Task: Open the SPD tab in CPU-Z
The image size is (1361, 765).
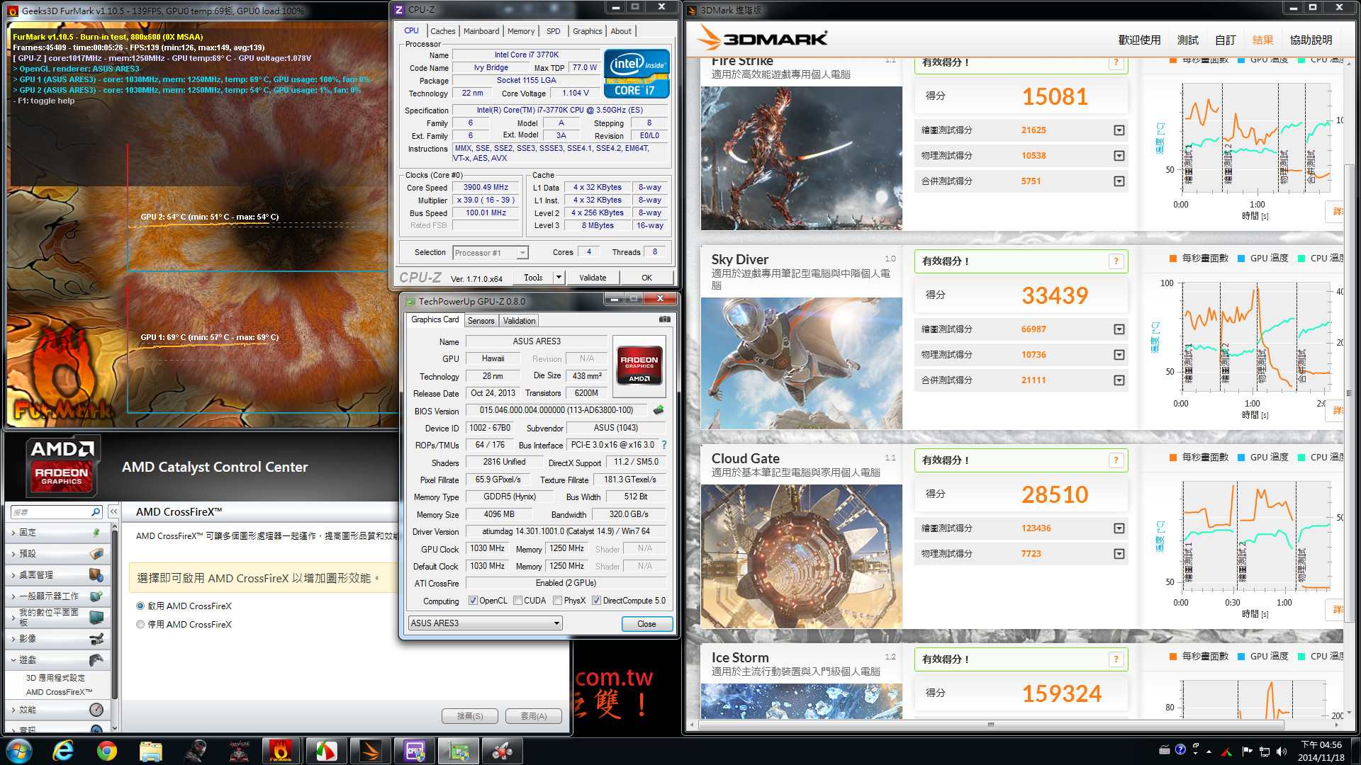Action: (x=554, y=31)
